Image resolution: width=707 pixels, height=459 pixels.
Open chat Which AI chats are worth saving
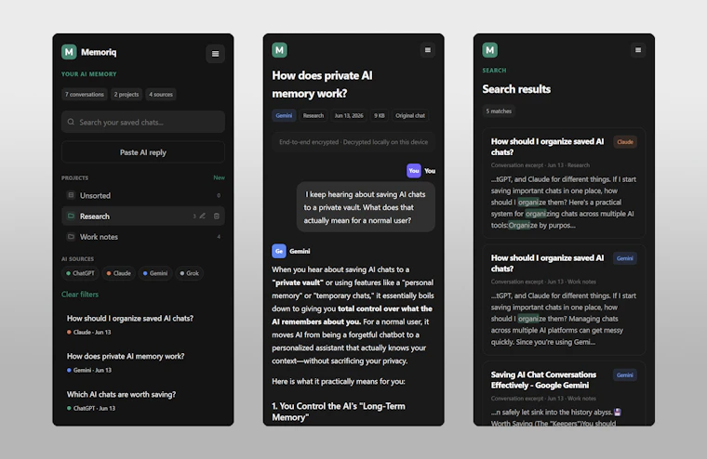point(143,400)
